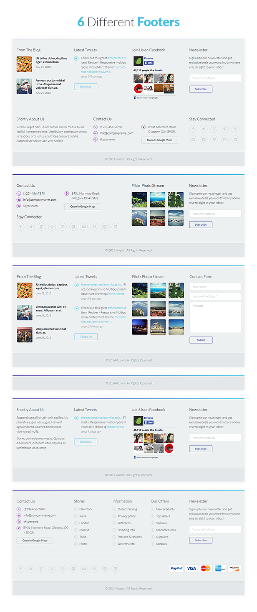The image size is (257, 612).
Task: Open YouTube icon in row beside payment logos
Action: pyautogui.click(x=84, y=569)
